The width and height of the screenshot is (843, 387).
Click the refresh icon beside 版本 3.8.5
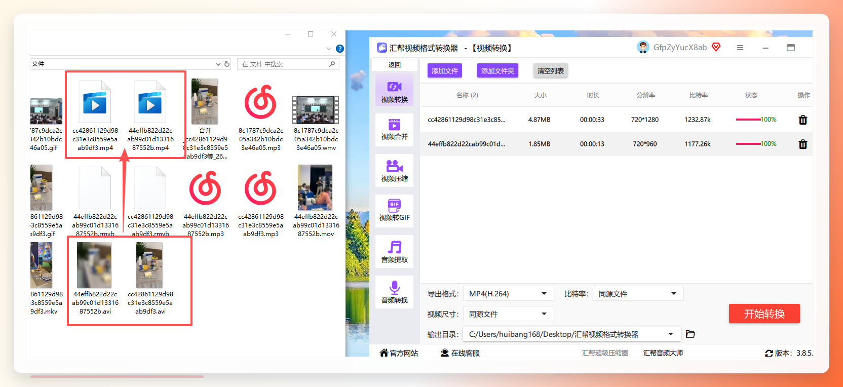769,353
